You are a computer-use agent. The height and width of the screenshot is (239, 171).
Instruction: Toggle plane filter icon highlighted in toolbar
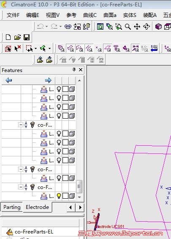pyautogui.click(x=108, y=48)
